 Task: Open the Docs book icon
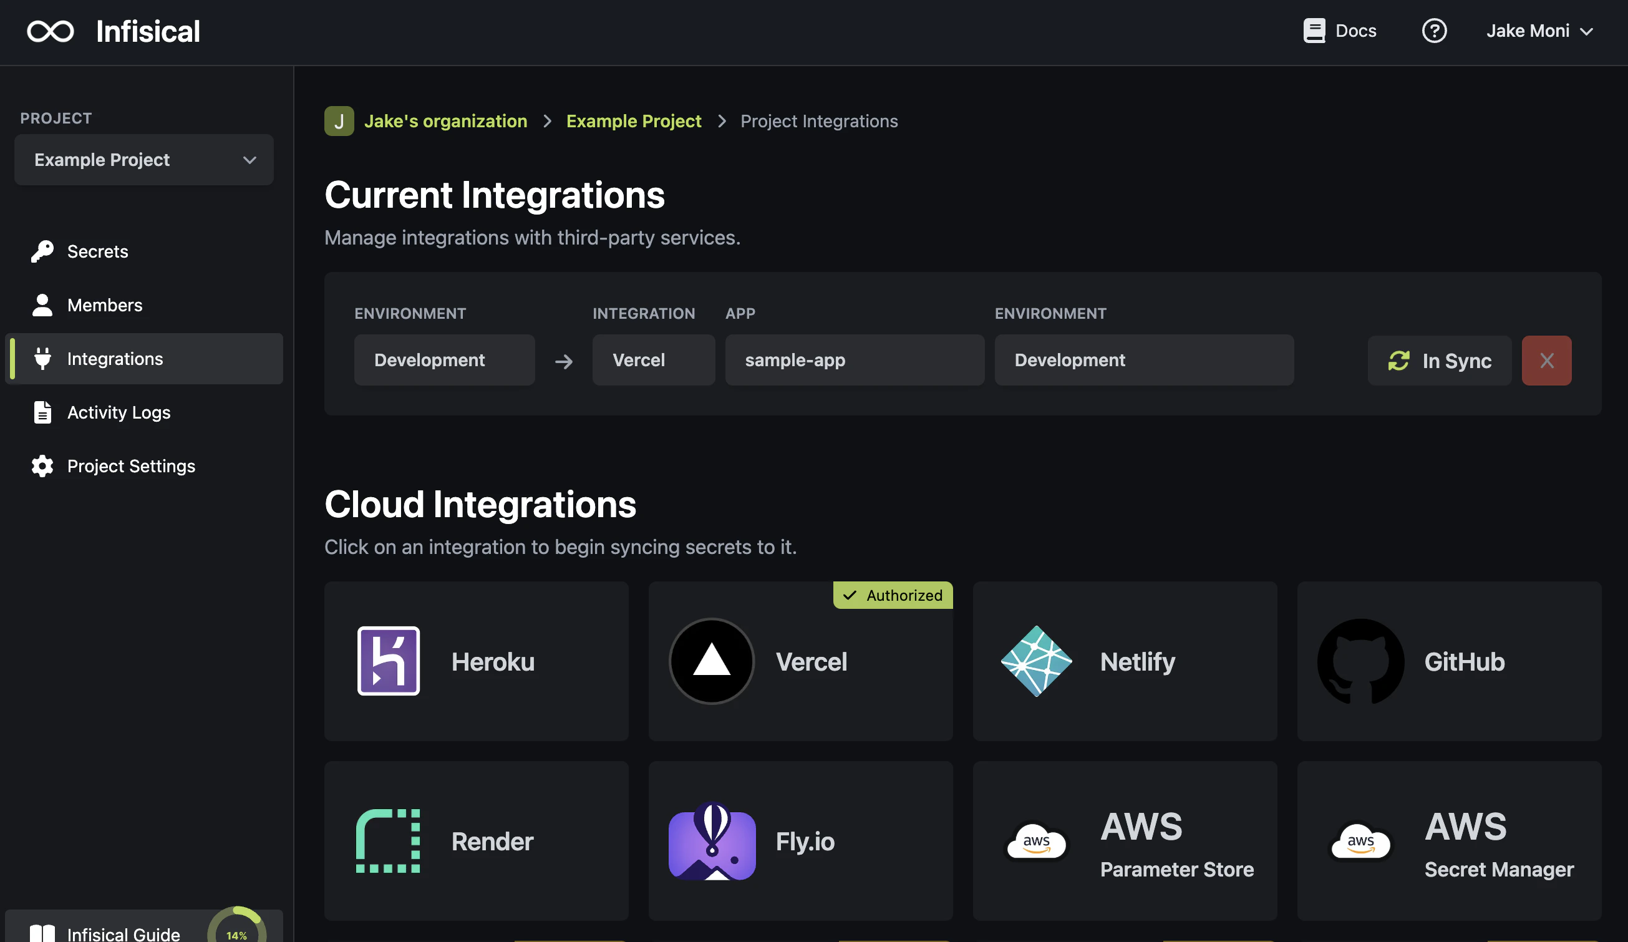[x=1314, y=31]
